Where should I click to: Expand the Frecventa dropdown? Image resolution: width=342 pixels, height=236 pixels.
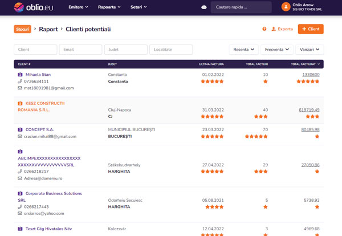pos(277,50)
